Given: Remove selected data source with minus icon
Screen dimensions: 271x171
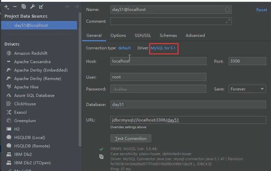Looking at the screenshot, I should (x=15, y=7).
